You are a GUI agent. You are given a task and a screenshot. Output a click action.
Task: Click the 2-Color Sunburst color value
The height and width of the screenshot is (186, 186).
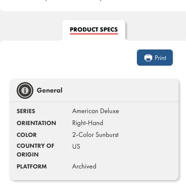click(95, 134)
